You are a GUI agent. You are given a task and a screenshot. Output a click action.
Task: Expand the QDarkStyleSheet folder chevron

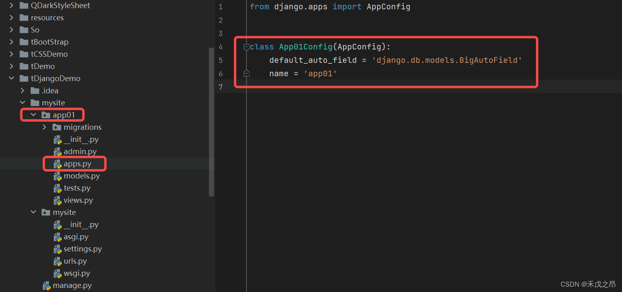pyautogui.click(x=11, y=6)
